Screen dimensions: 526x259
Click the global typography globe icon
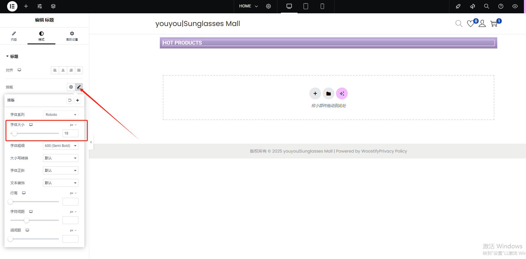tap(71, 87)
